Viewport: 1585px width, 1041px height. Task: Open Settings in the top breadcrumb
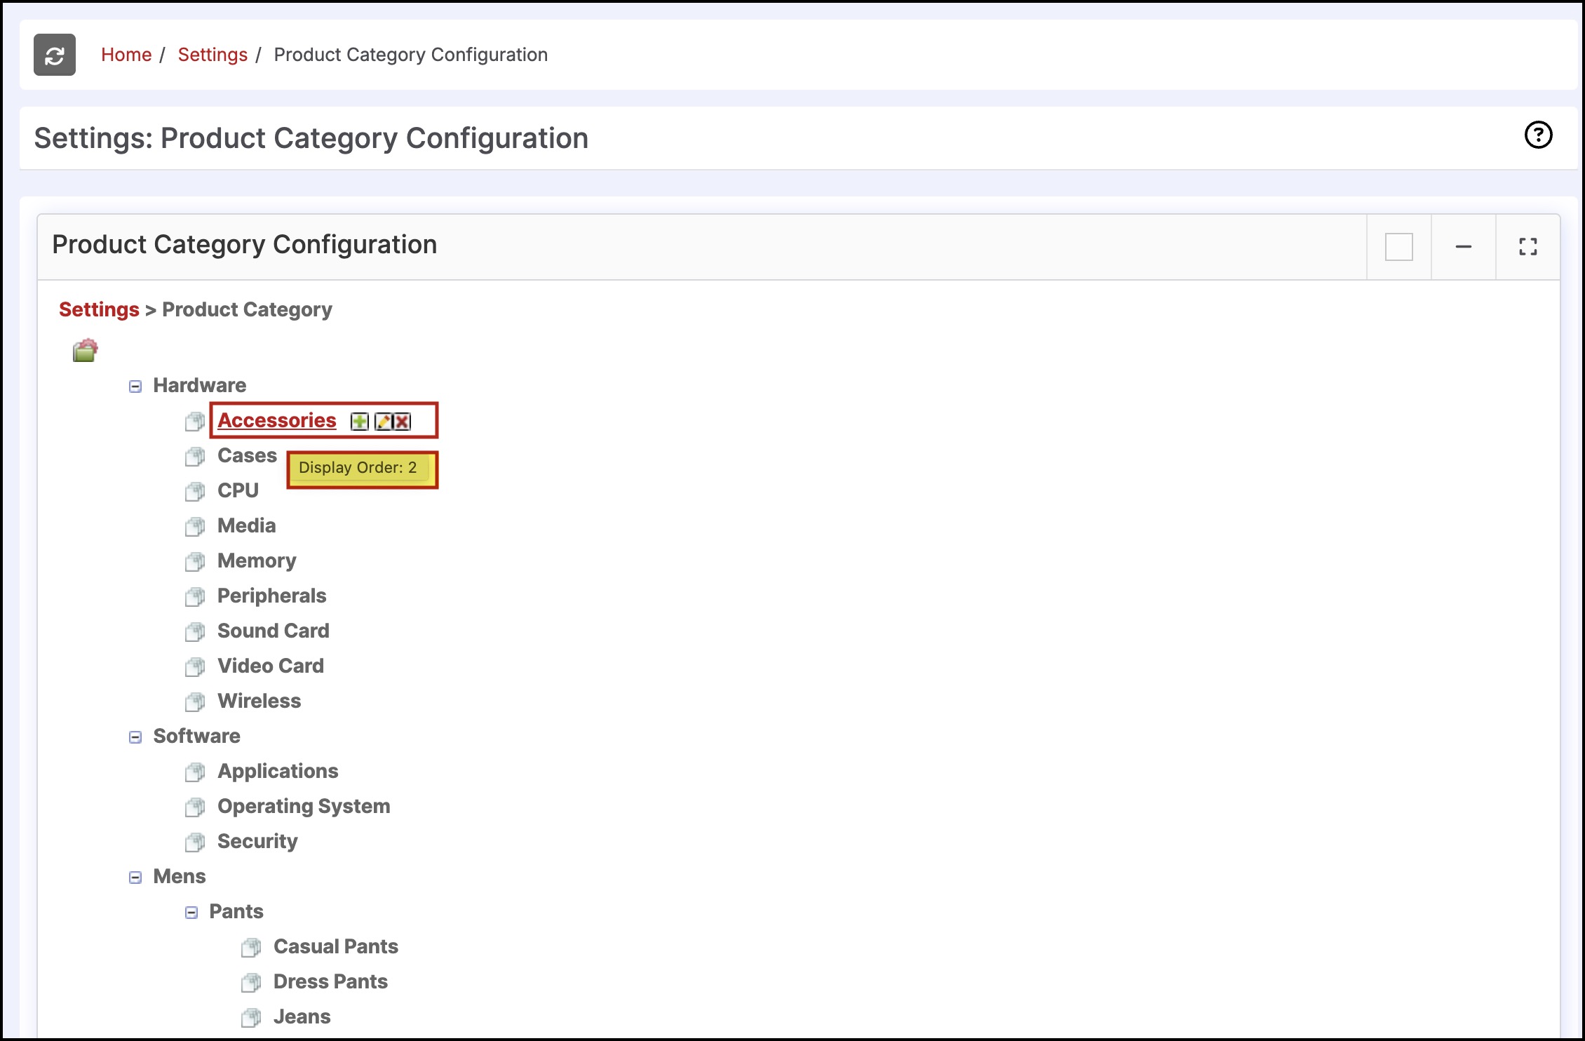pyautogui.click(x=213, y=55)
